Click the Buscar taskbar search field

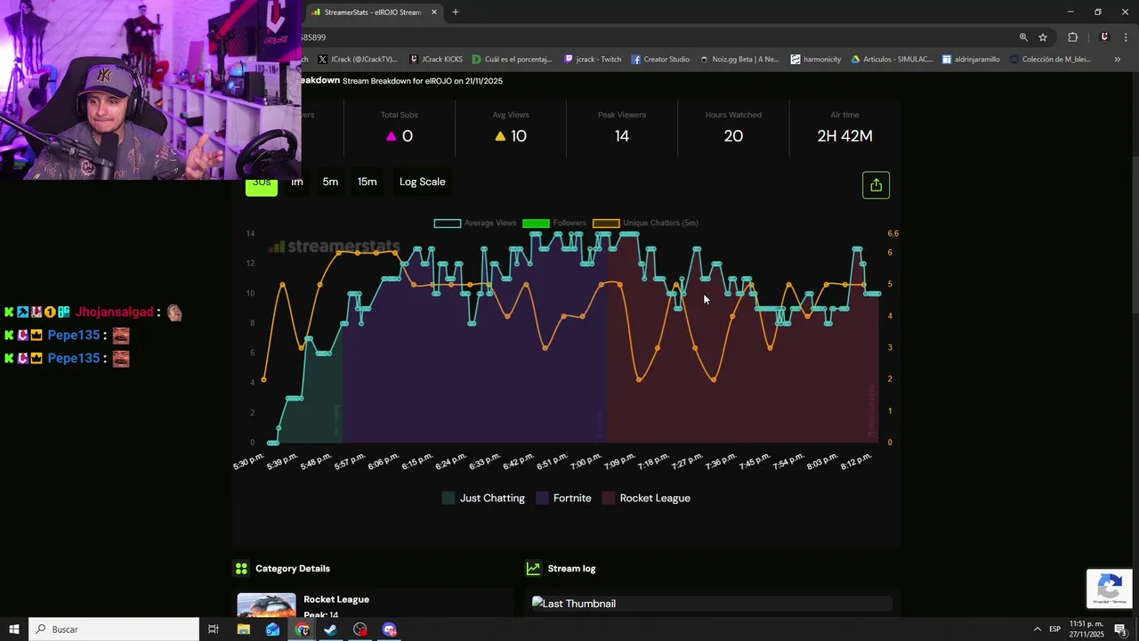114,629
